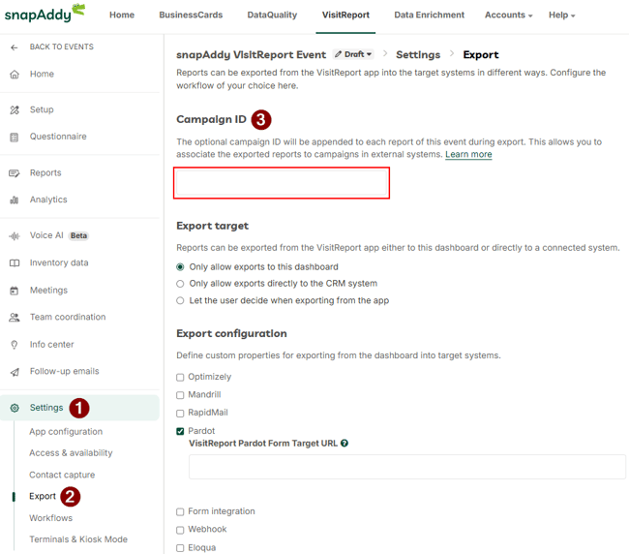Image resolution: width=629 pixels, height=554 pixels.
Task: Click the Export target heading
Action: tap(213, 226)
